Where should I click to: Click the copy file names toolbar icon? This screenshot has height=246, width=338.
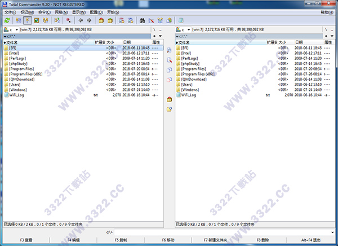[169, 20]
